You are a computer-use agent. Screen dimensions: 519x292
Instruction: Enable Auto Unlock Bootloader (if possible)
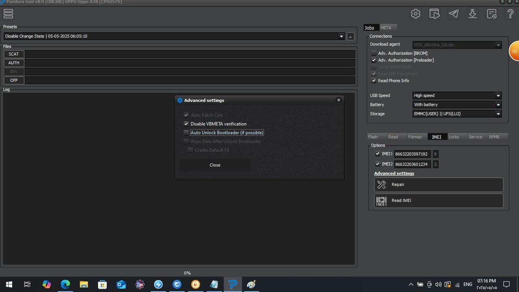pyautogui.click(x=186, y=133)
